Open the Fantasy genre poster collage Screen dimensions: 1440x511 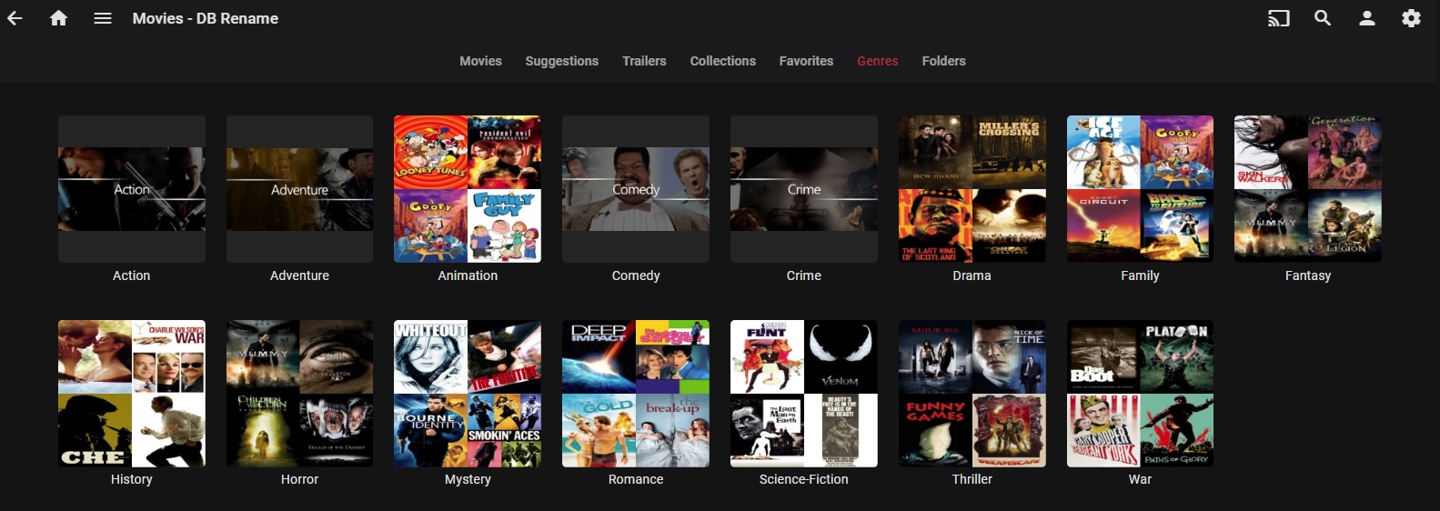[x=1308, y=189]
